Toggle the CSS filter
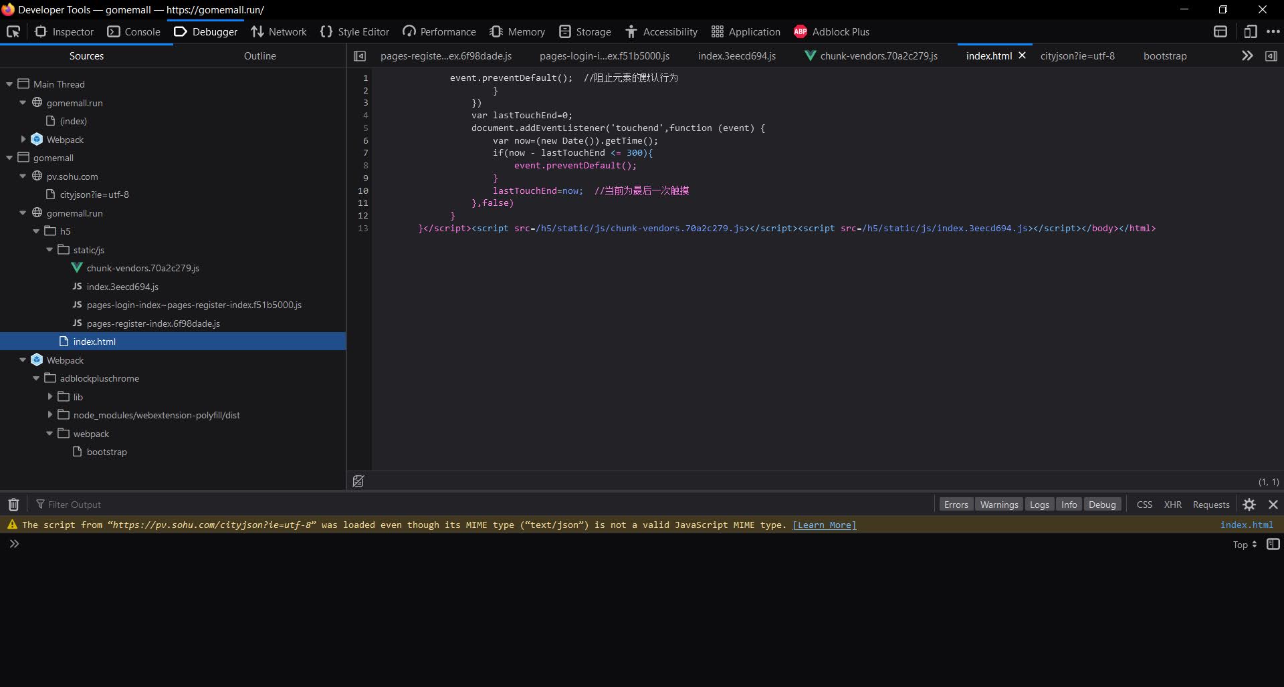The width and height of the screenshot is (1284, 687). [1144, 505]
